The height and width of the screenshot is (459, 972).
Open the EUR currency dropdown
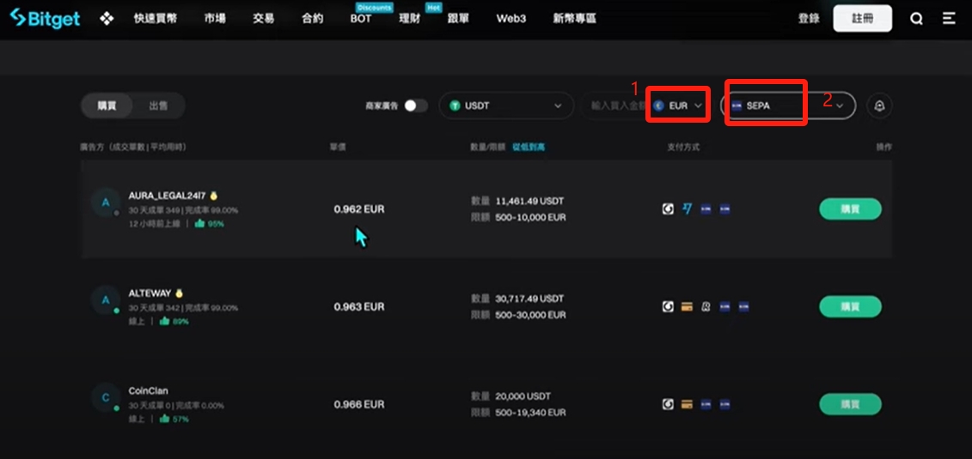(x=677, y=106)
